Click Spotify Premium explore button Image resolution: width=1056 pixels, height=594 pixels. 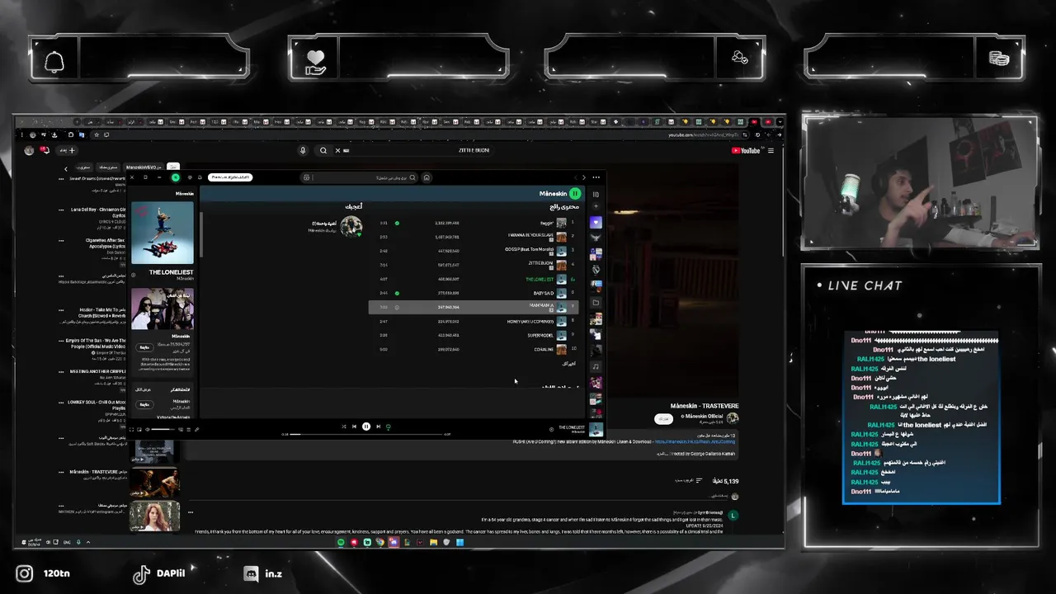coord(230,177)
